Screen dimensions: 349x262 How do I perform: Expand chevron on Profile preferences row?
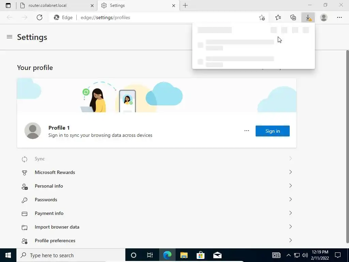pyautogui.click(x=290, y=240)
